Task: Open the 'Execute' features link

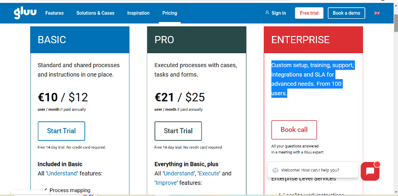Action: (209, 173)
